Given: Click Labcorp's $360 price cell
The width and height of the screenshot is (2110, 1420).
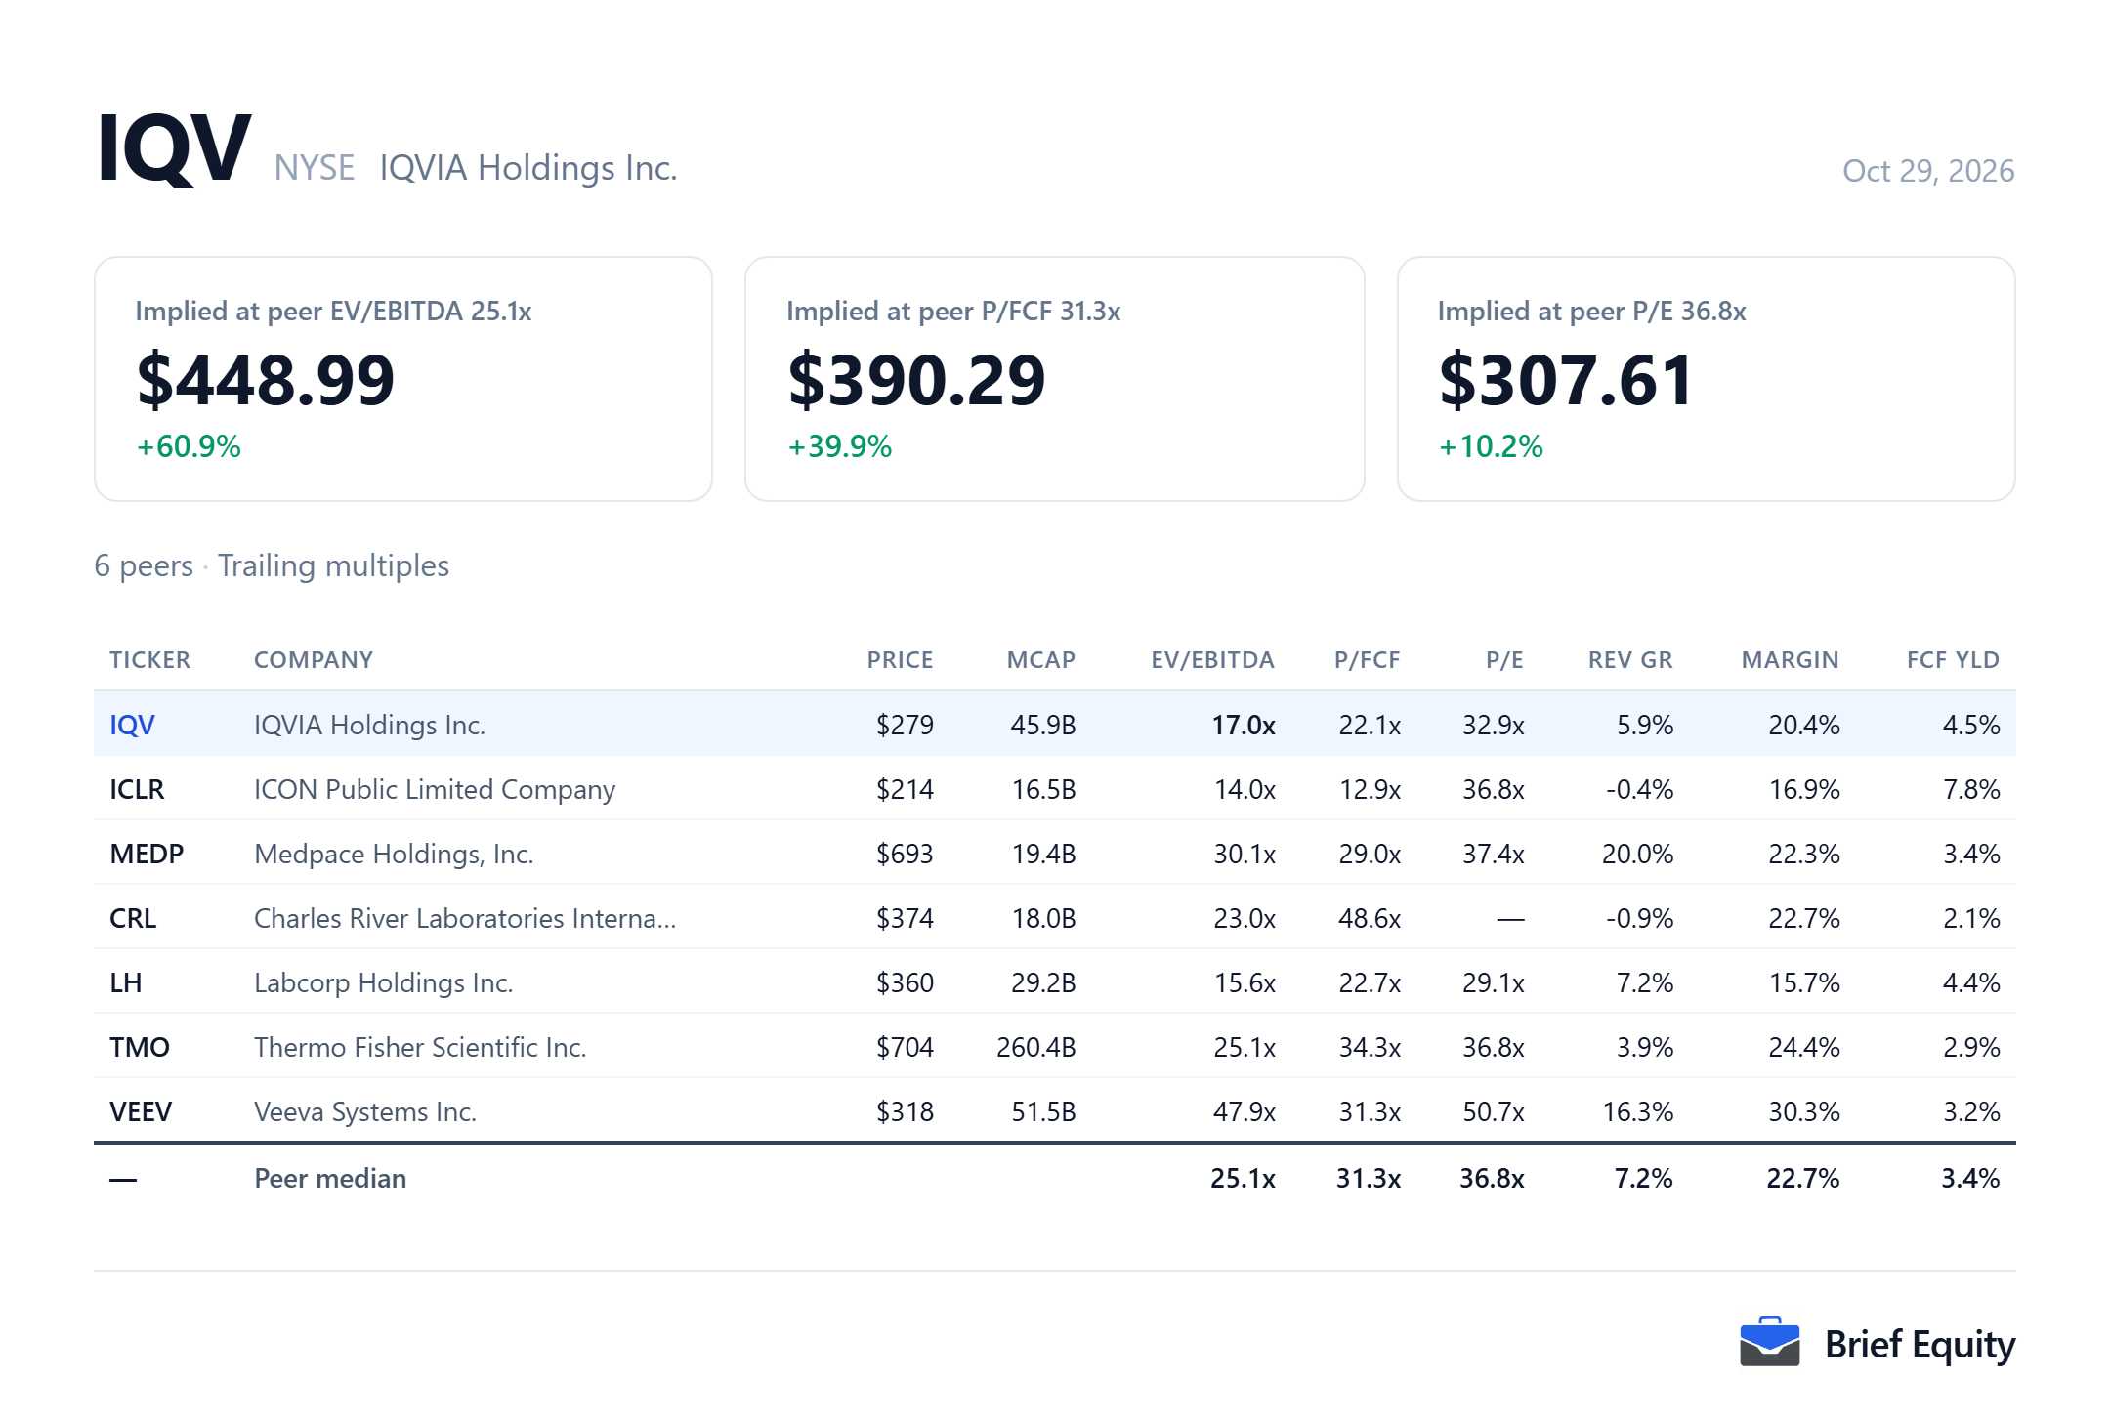Looking at the screenshot, I should [905, 982].
